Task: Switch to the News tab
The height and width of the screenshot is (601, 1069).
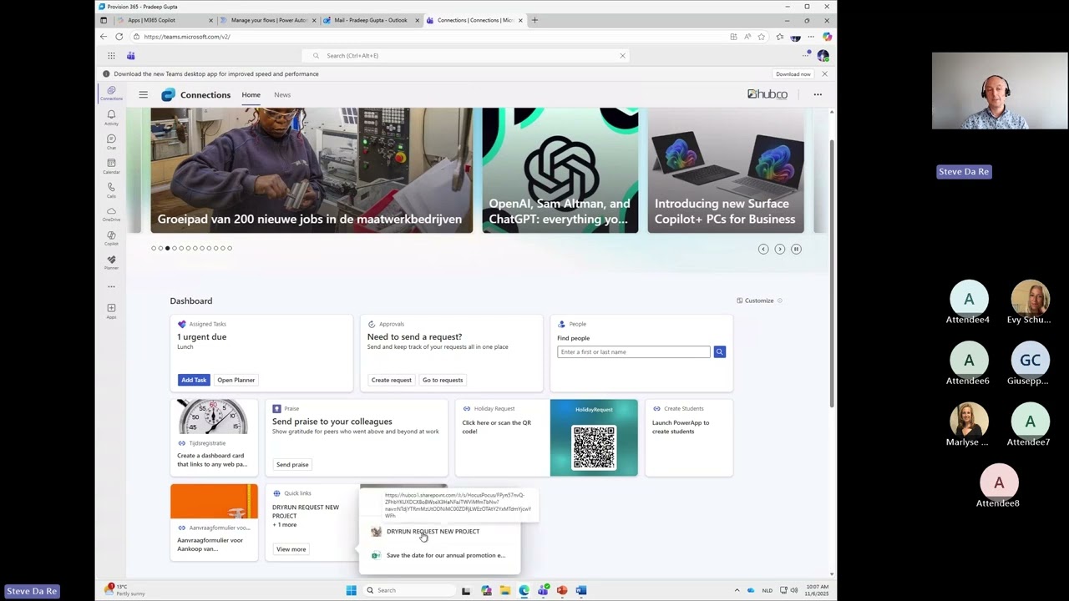Action: (x=282, y=94)
